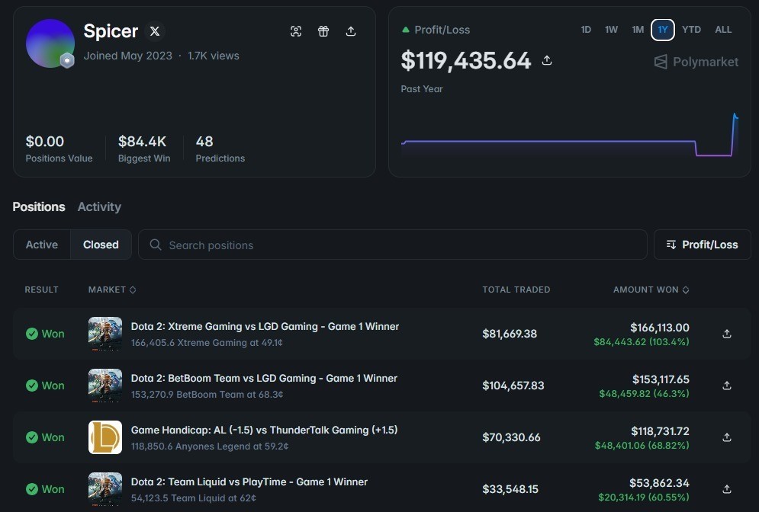This screenshot has width=759, height=512.
Task: Click the Search positions field
Action: pyautogui.click(x=393, y=245)
